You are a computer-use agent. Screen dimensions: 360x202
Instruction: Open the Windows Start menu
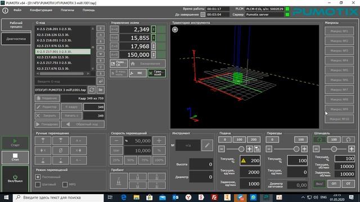[6, 198]
